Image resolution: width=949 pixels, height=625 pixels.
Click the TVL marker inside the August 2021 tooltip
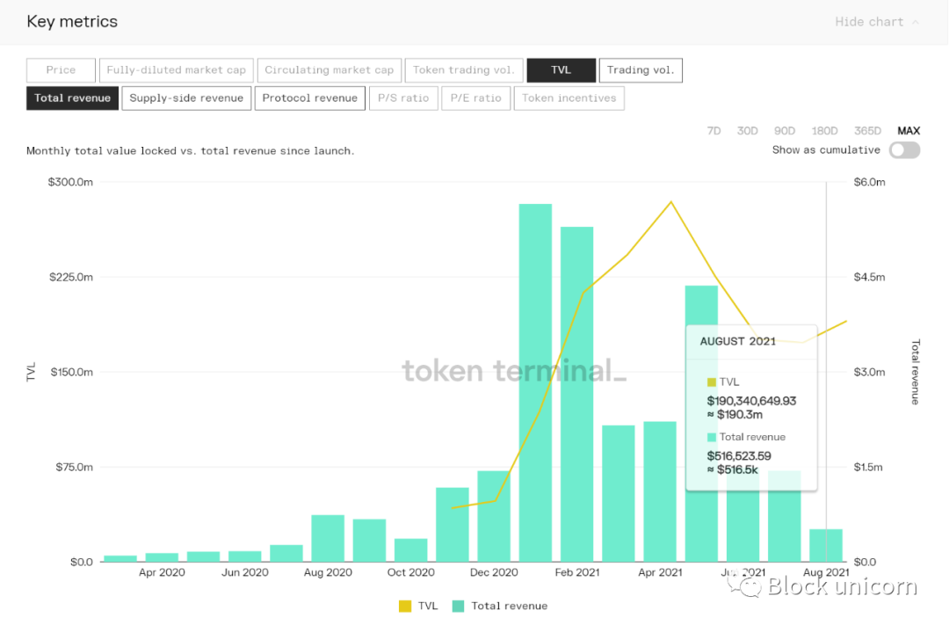712,382
